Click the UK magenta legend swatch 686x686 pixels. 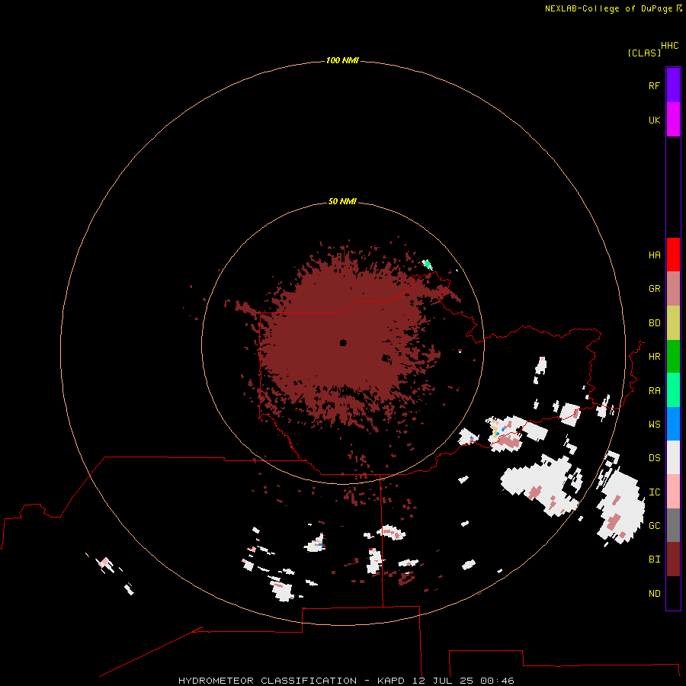[x=673, y=120]
